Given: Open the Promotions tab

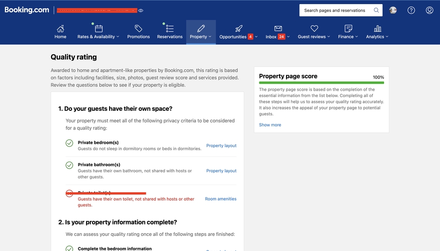Looking at the screenshot, I should click(x=138, y=32).
